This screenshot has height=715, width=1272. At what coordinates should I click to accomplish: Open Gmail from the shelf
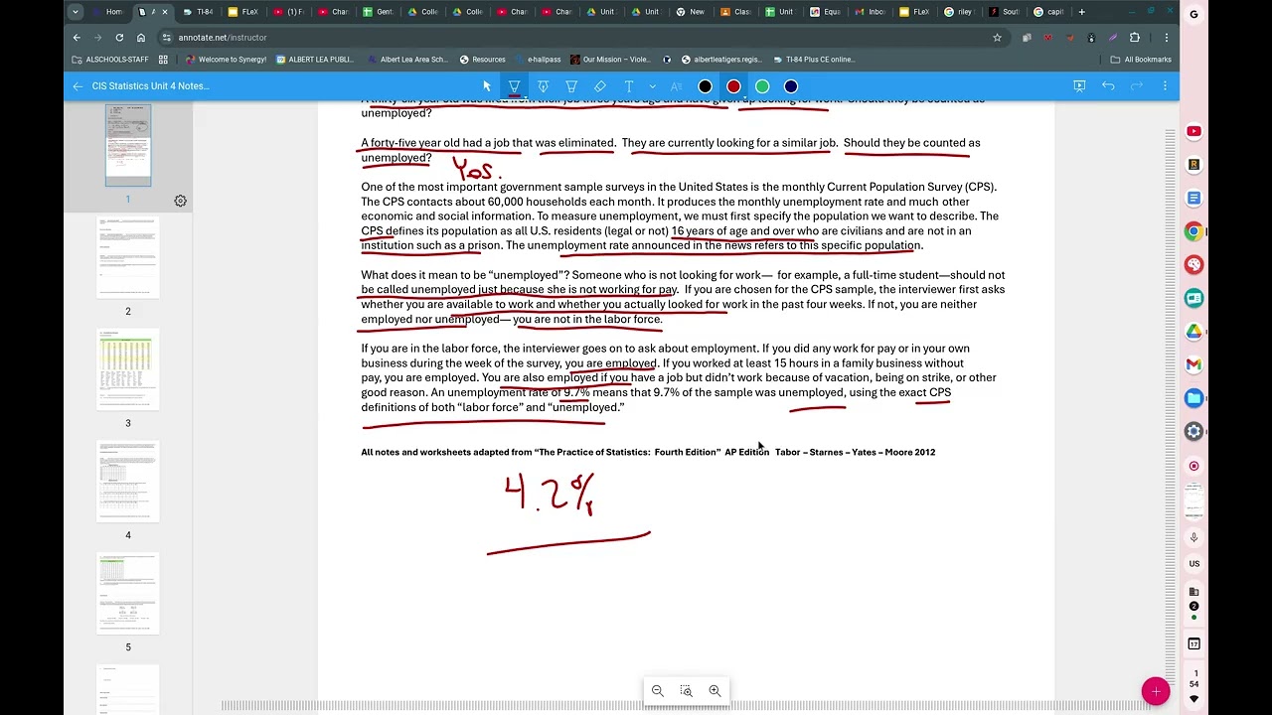(x=1193, y=364)
